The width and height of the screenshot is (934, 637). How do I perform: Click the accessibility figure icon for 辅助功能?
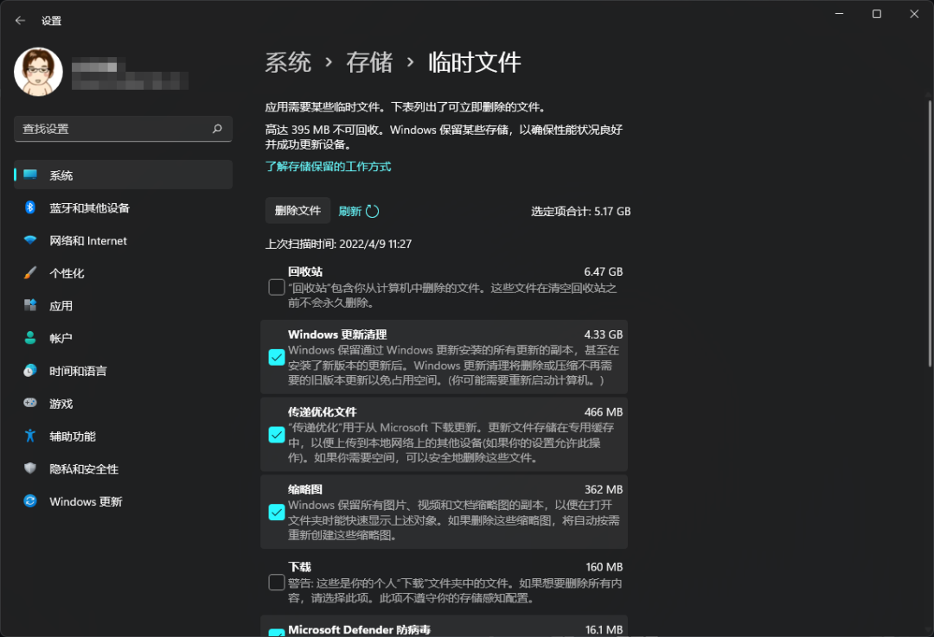pos(30,436)
